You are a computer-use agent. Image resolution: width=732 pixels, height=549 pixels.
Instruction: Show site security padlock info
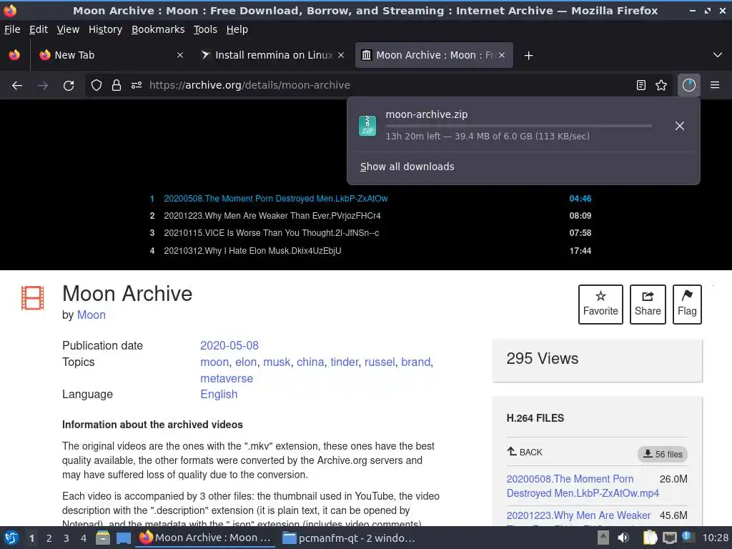[117, 85]
